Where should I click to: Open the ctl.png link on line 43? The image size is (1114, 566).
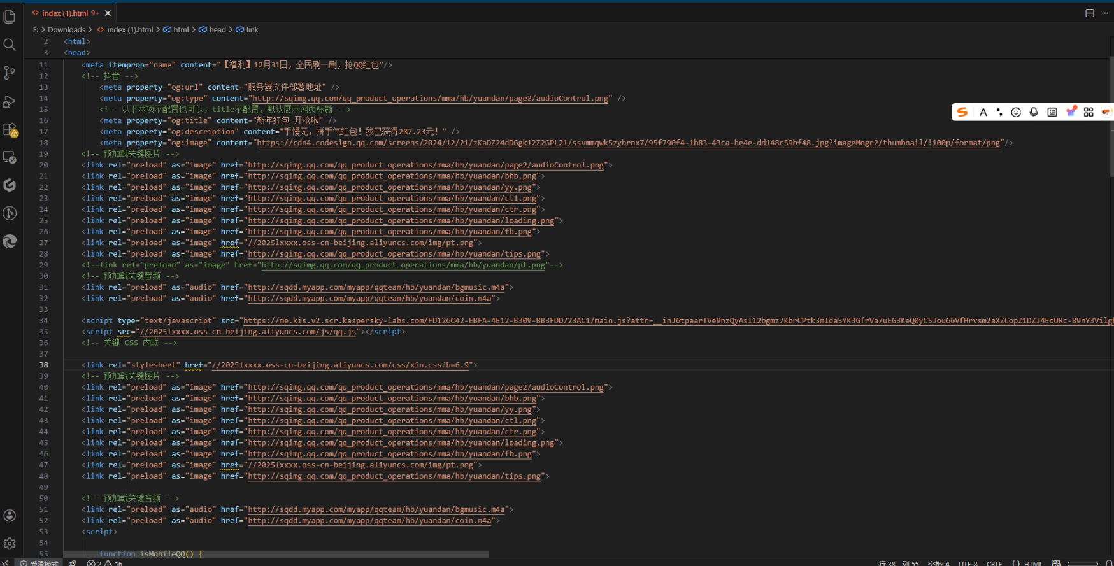[392, 421]
